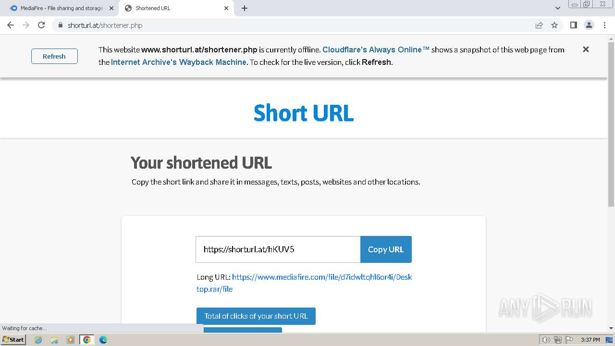Launch Internet Explorer from the taskbar

(x=38, y=340)
